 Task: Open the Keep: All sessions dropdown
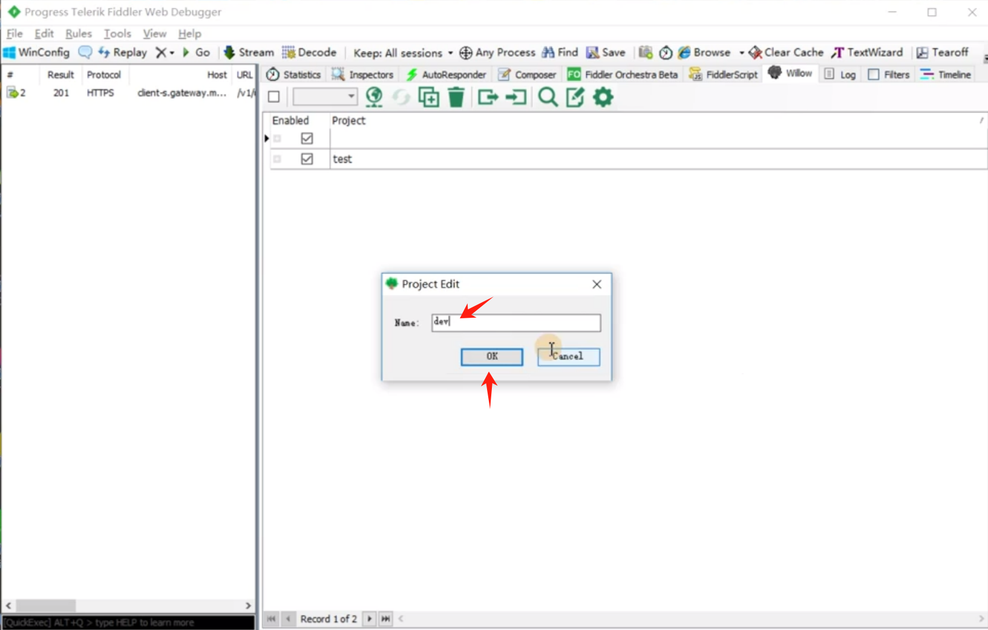[x=403, y=53]
